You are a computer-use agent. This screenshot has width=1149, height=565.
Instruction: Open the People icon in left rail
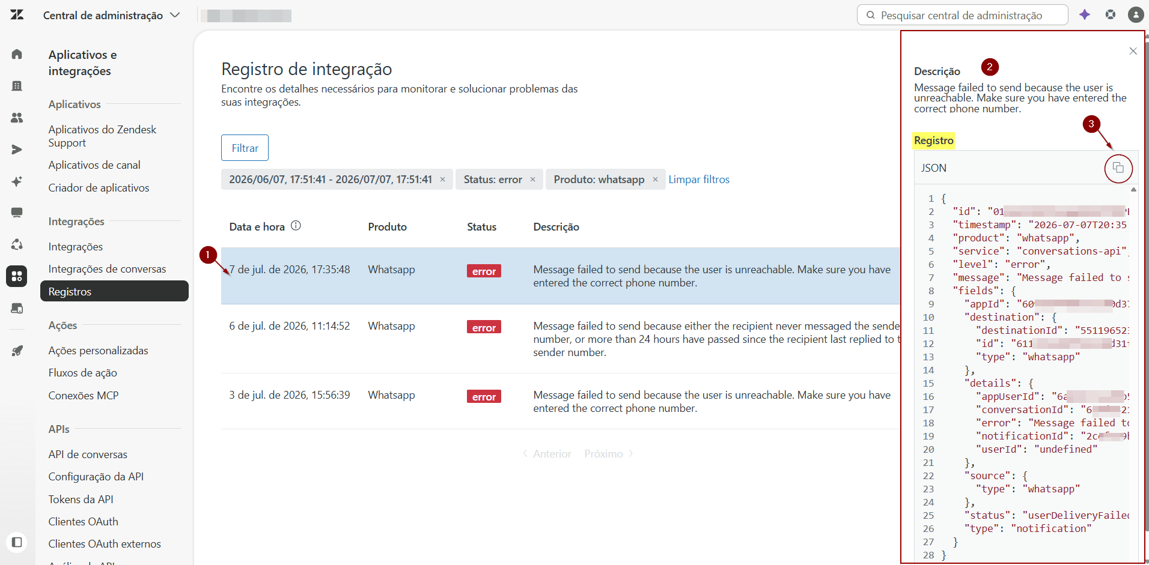coord(17,118)
